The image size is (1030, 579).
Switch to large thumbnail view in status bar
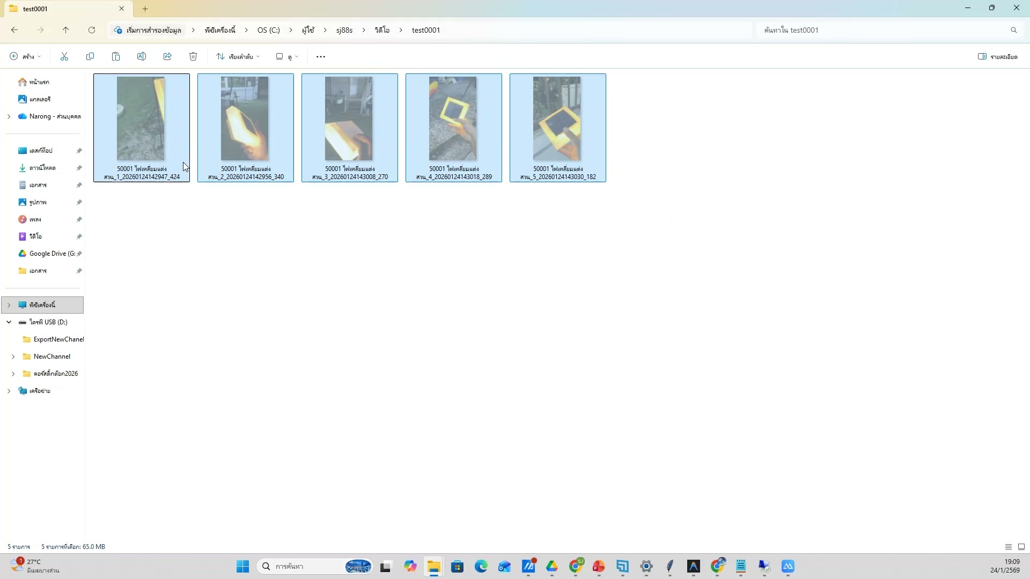pyautogui.click(x=1021, y=546)
